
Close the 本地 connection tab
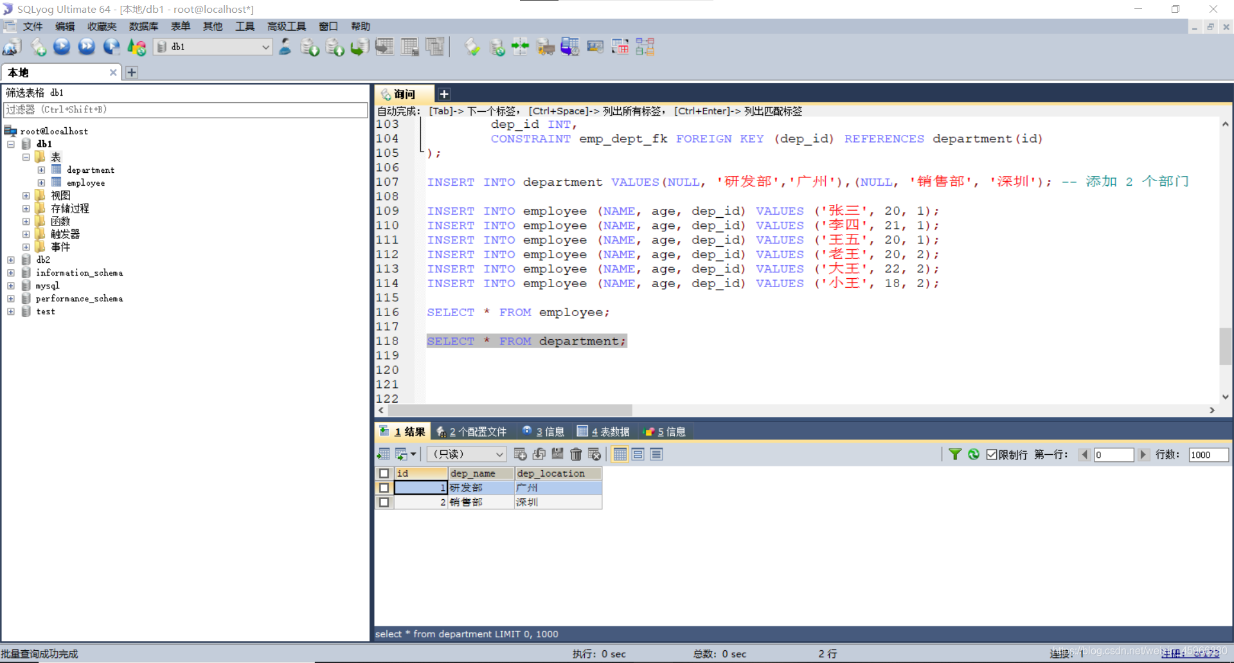tap(113, 73)
